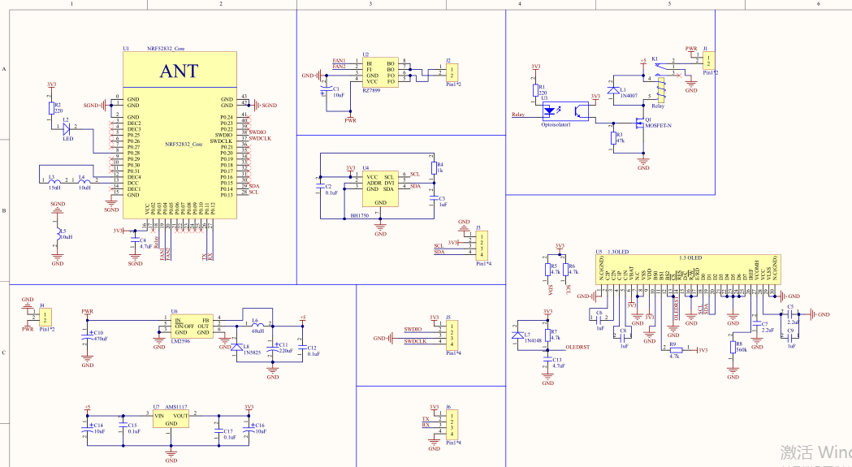Select connector J3 Pin1*4
This screenshot has width=852, height=467.
(x=482, y=246)
